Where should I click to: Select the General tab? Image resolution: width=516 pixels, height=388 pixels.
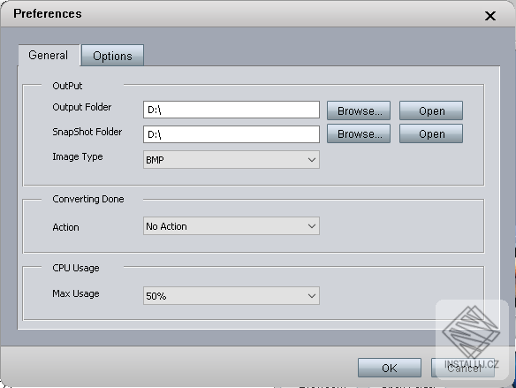click(49, 56)
